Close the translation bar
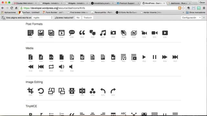This screenshot has height=116, width=207. pyautogui.click(x=204, y=17)
